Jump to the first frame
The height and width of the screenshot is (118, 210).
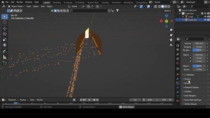point(81,100)
